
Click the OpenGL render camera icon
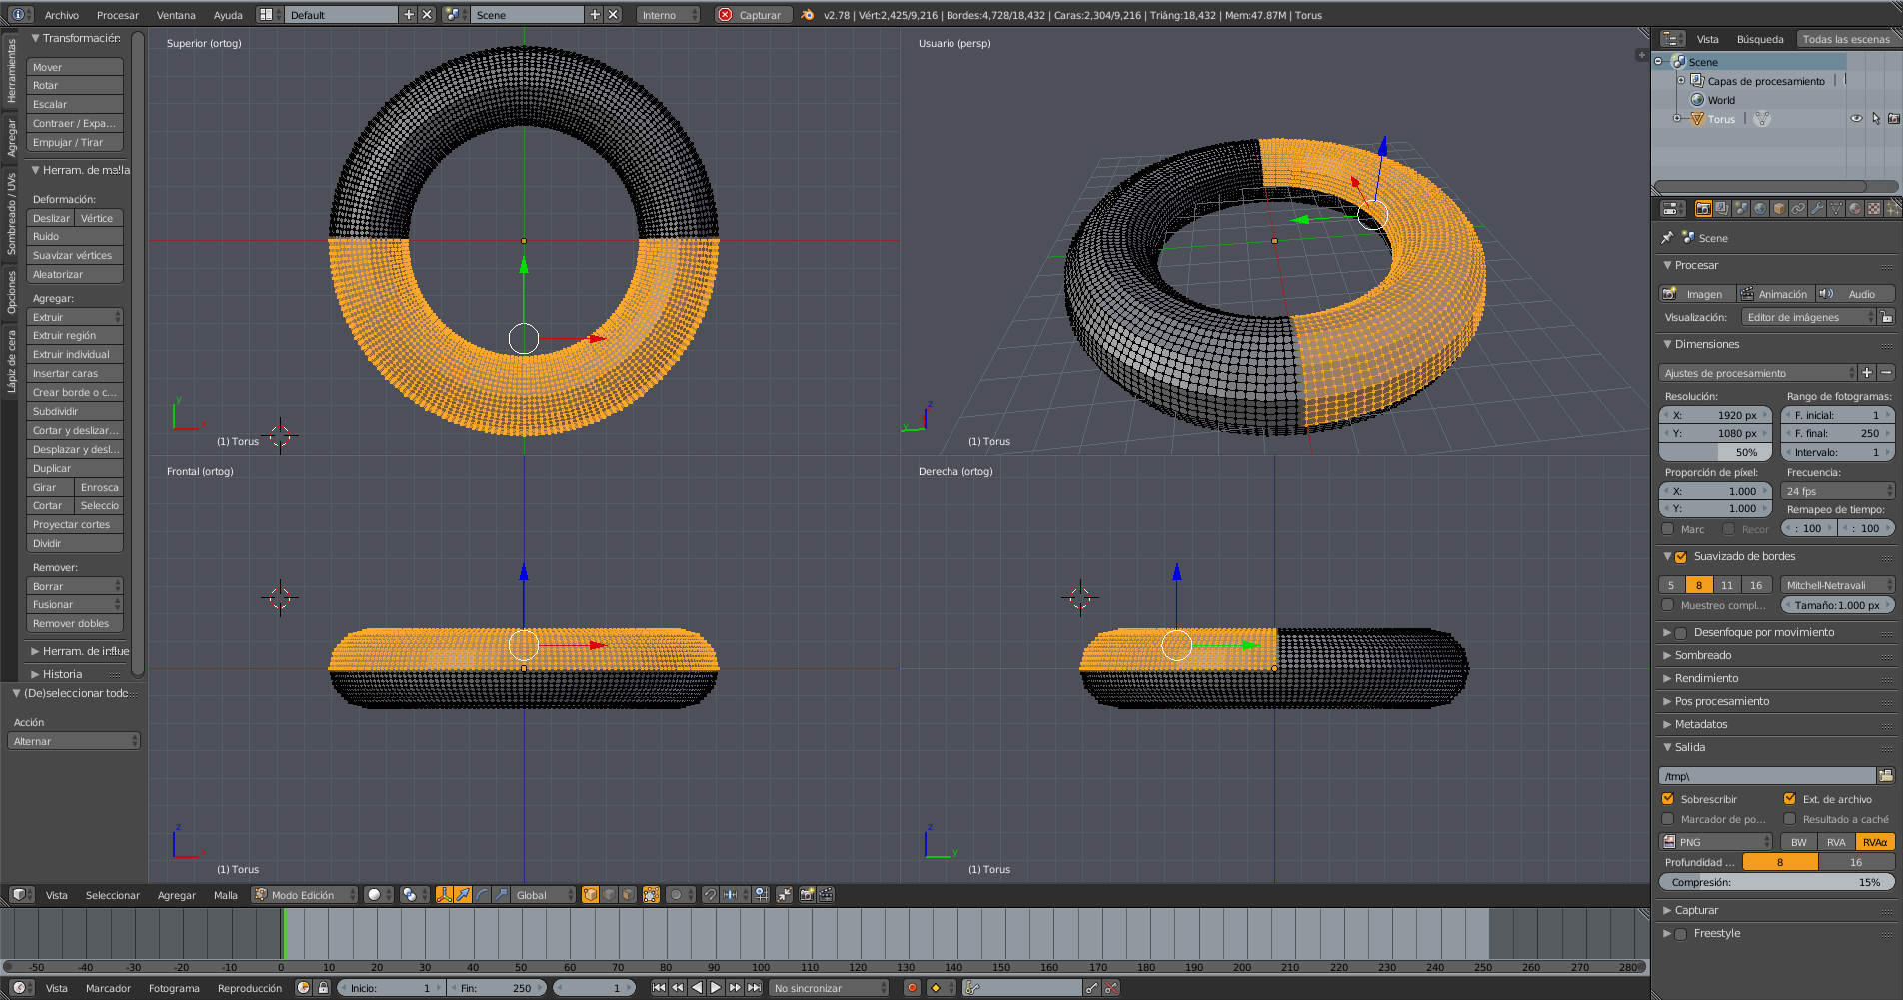(x=807, y=895)
